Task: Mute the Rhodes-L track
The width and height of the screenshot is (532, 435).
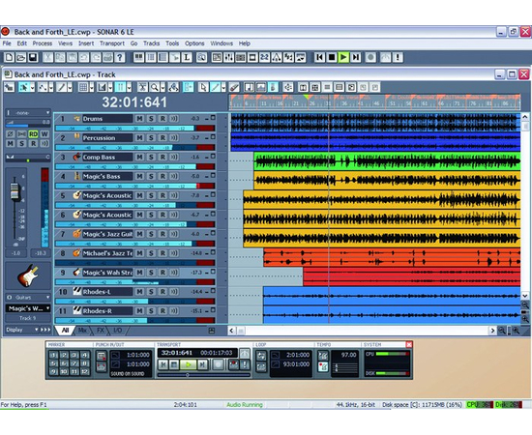Action: (x=139, y=292)
